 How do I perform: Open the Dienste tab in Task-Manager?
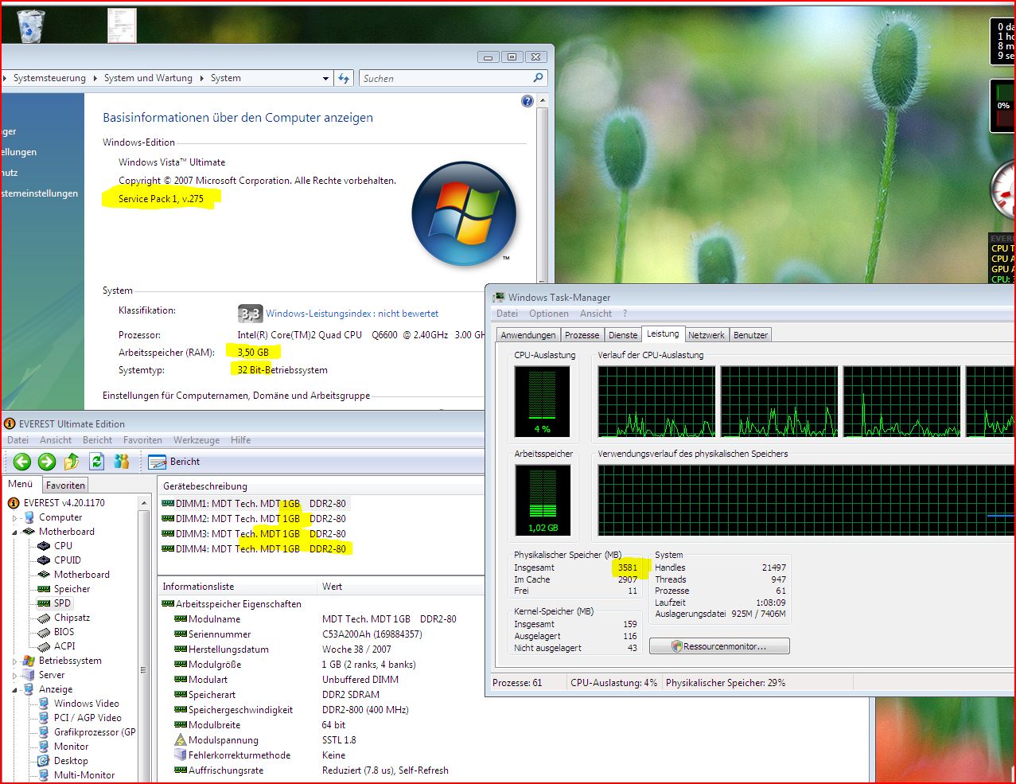(x=623, y=335)
